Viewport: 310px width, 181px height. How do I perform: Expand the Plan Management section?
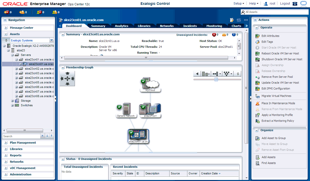pyautogui.click(x=6, y=143)
